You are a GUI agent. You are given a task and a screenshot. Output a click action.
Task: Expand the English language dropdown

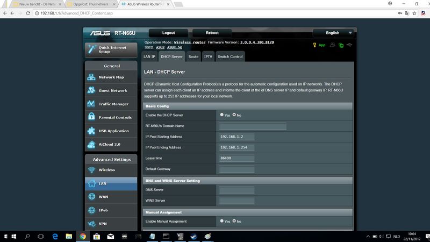coord(333,33)
